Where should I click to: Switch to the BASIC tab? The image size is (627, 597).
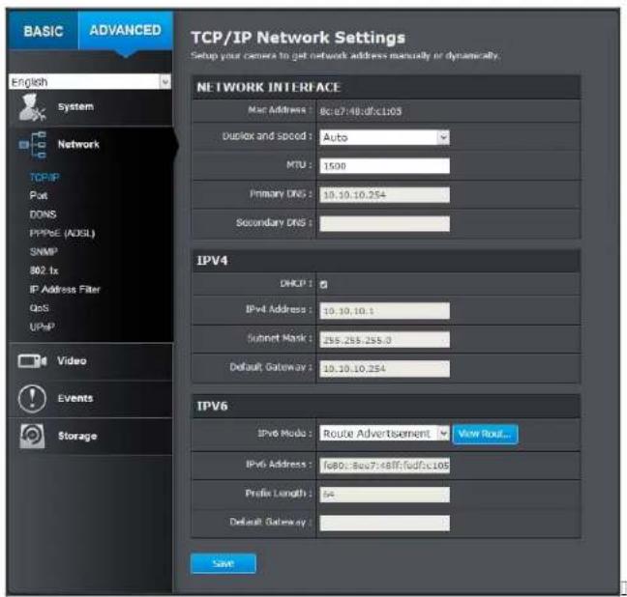[44, 31]
